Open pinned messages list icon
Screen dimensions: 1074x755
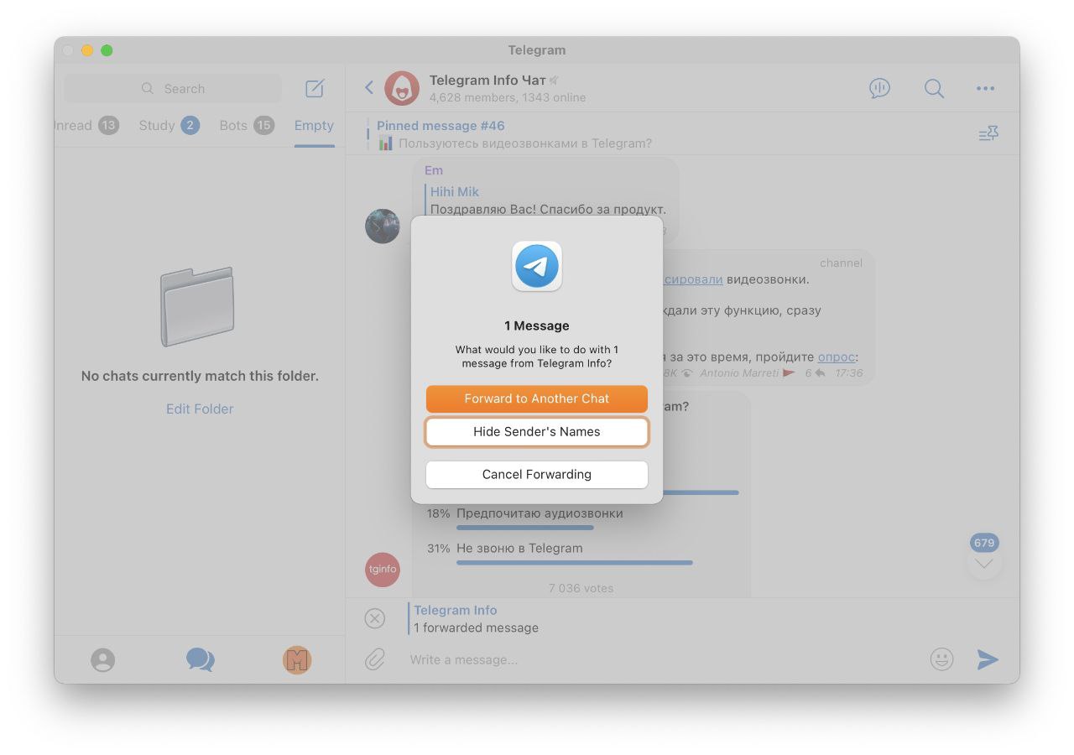click(x=988, y=133)
